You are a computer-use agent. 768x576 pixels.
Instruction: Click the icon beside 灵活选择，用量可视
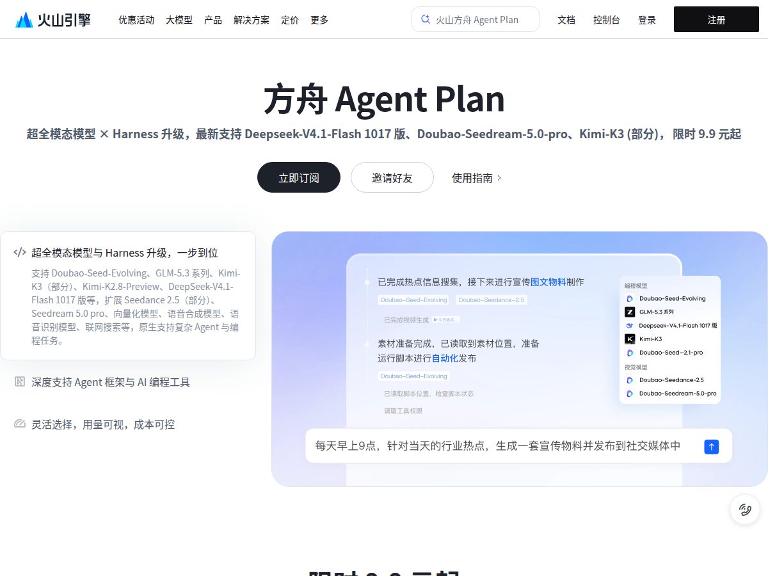[20, 424]
